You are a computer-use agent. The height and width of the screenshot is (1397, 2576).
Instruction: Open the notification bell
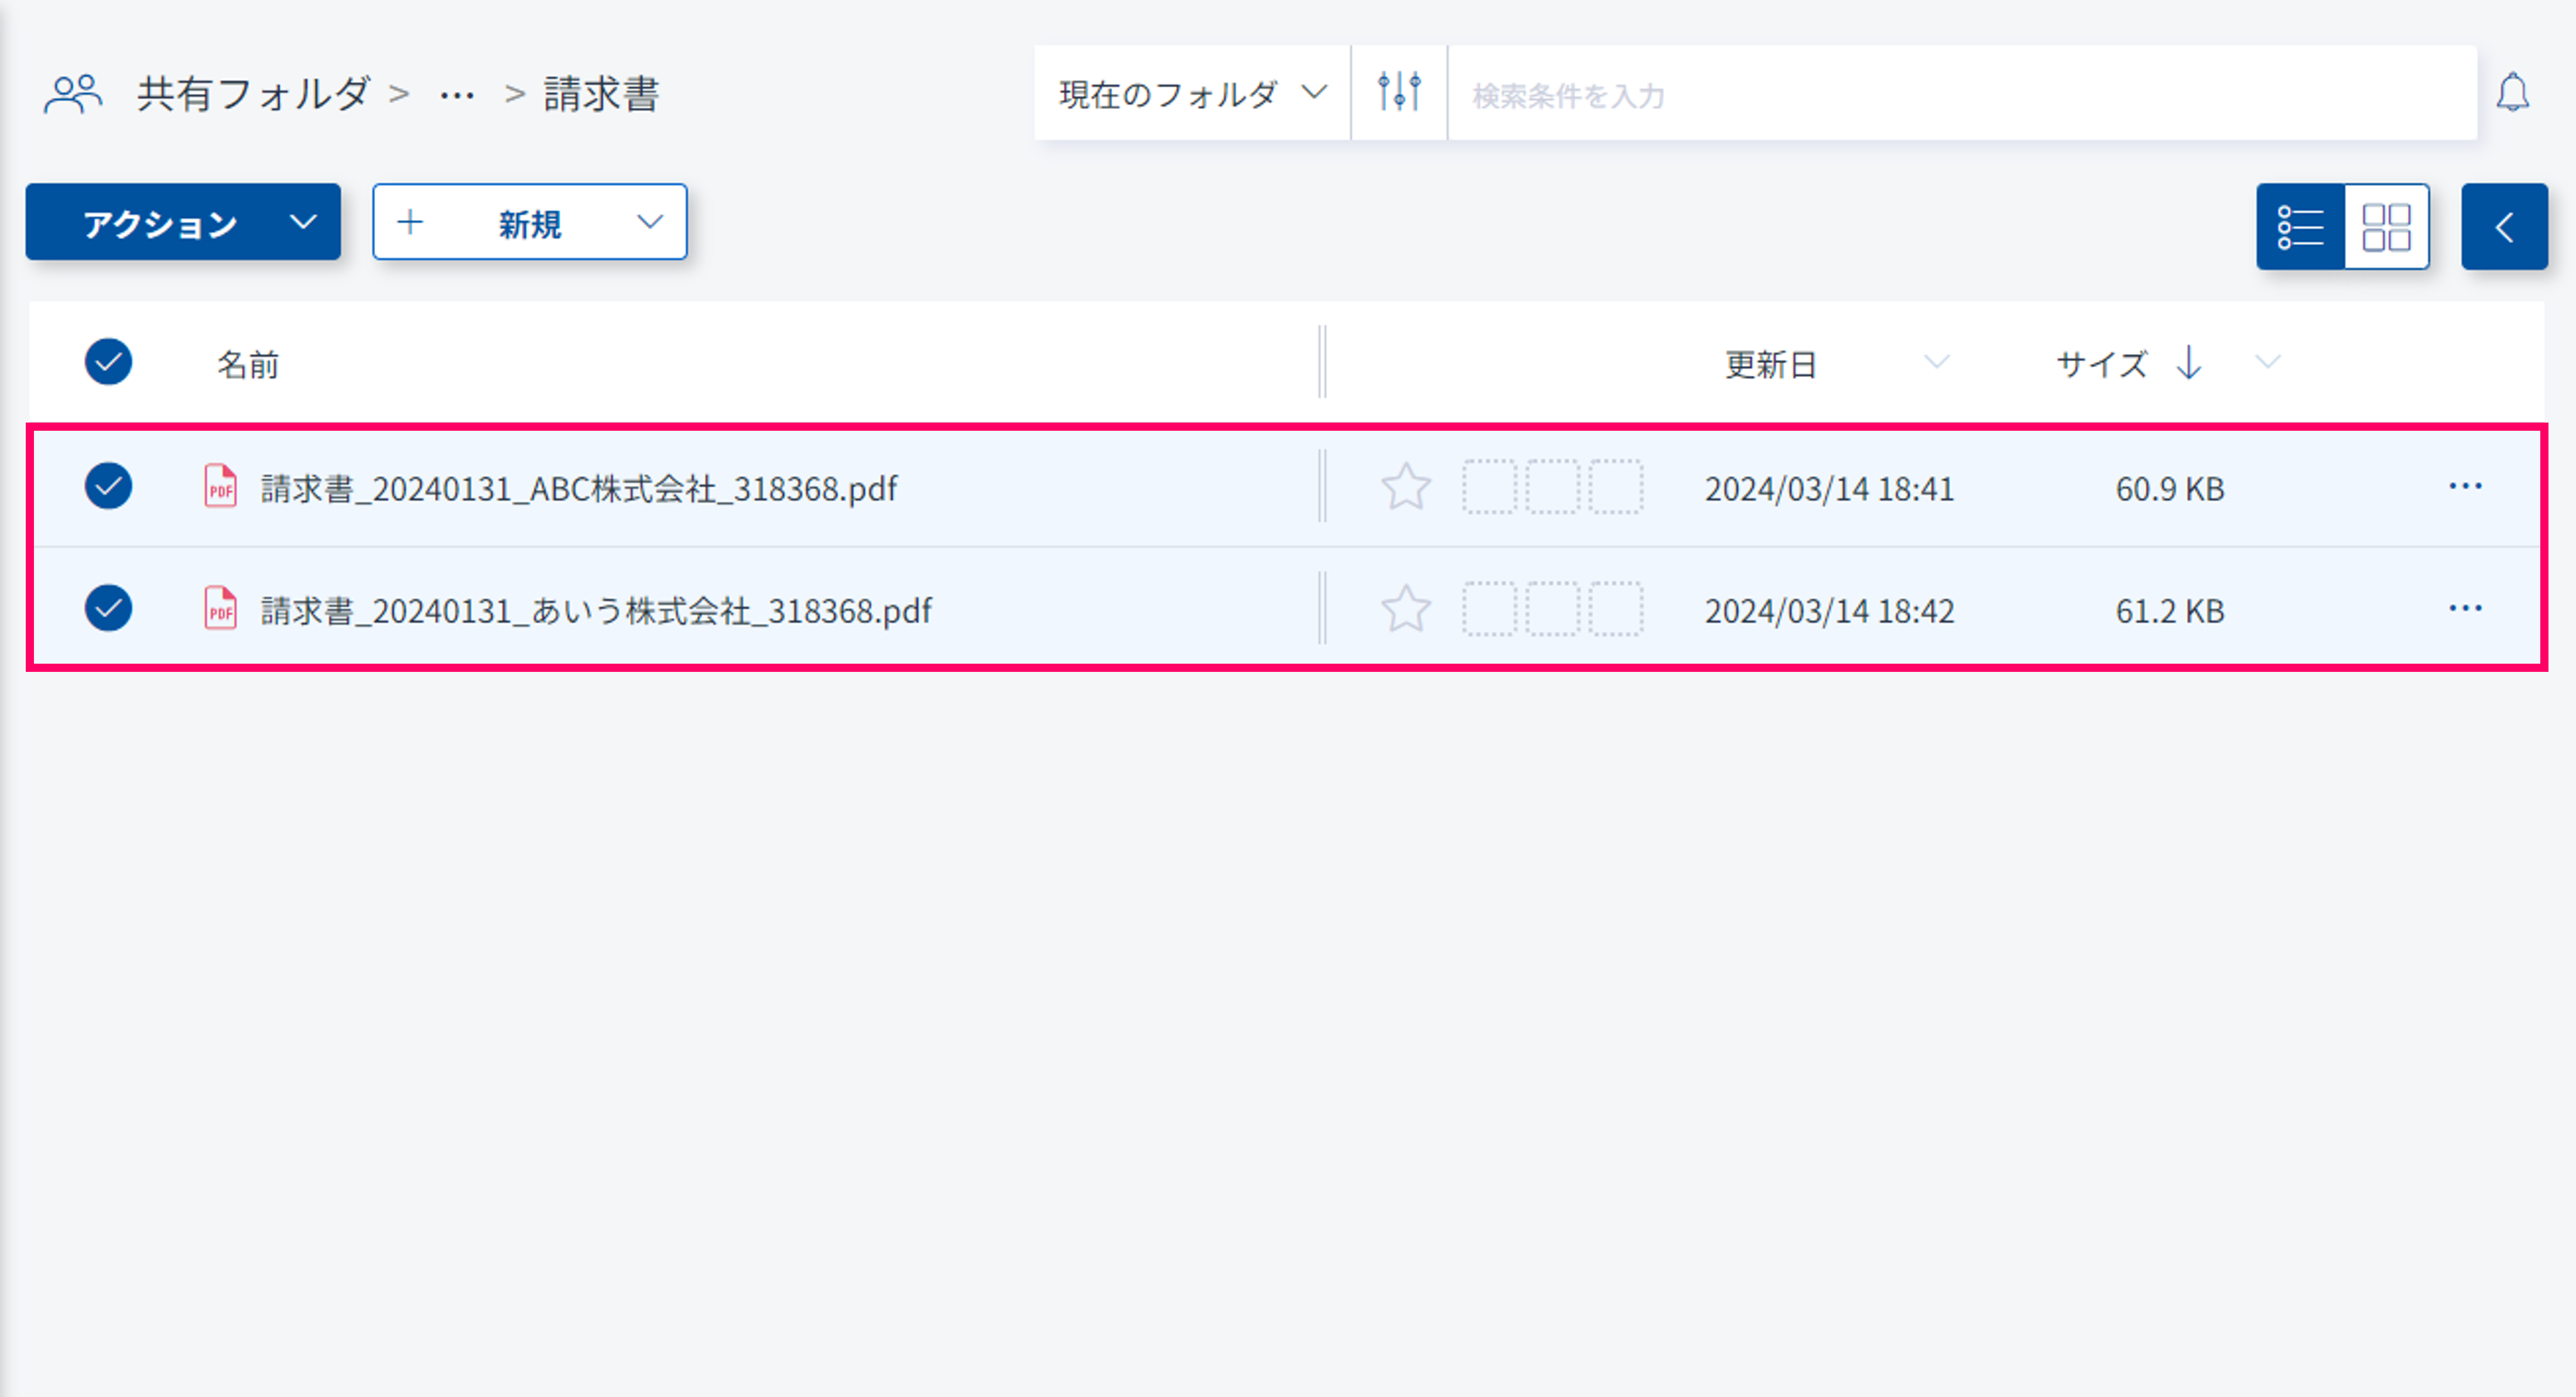(x=2512, y=93)
